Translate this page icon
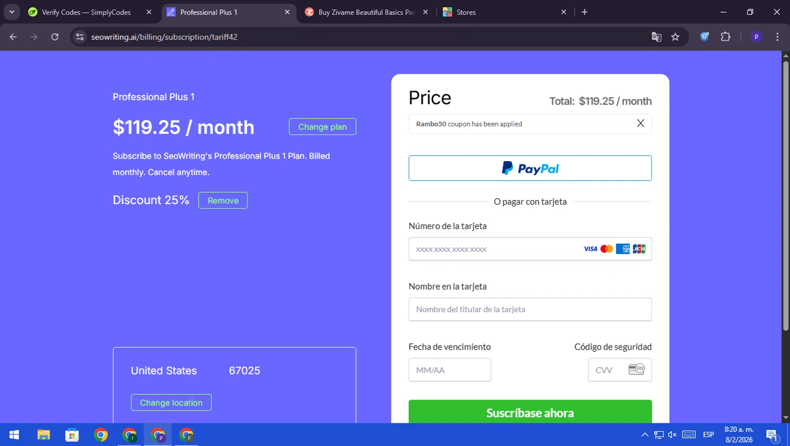 pyautogui.click(x=656, y=37)
